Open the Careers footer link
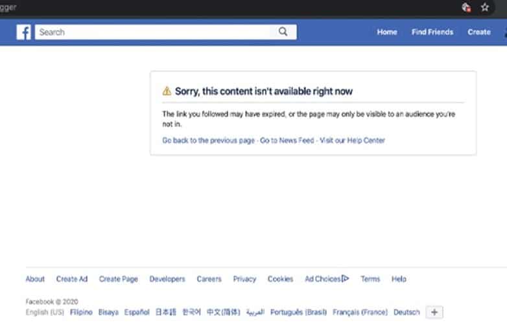507x336 pixels. [209, 279]
